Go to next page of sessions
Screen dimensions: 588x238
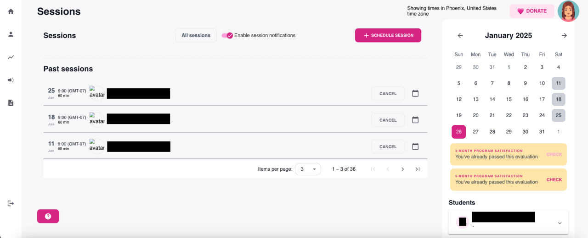(x=402, y=169)
